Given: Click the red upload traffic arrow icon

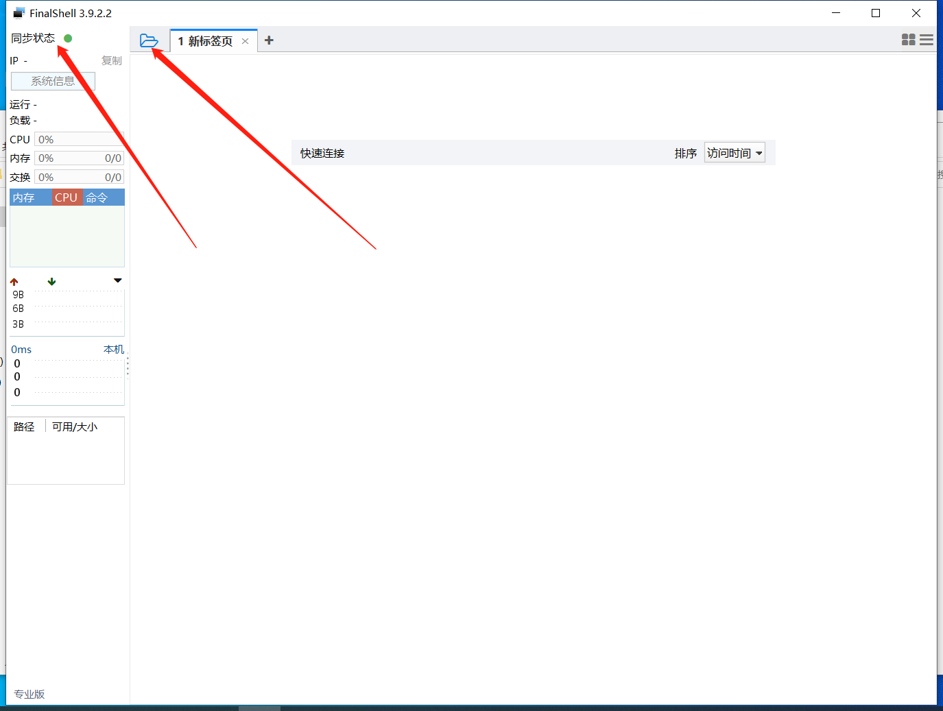Looking at the screenshot, I should [x=14, y=281].
